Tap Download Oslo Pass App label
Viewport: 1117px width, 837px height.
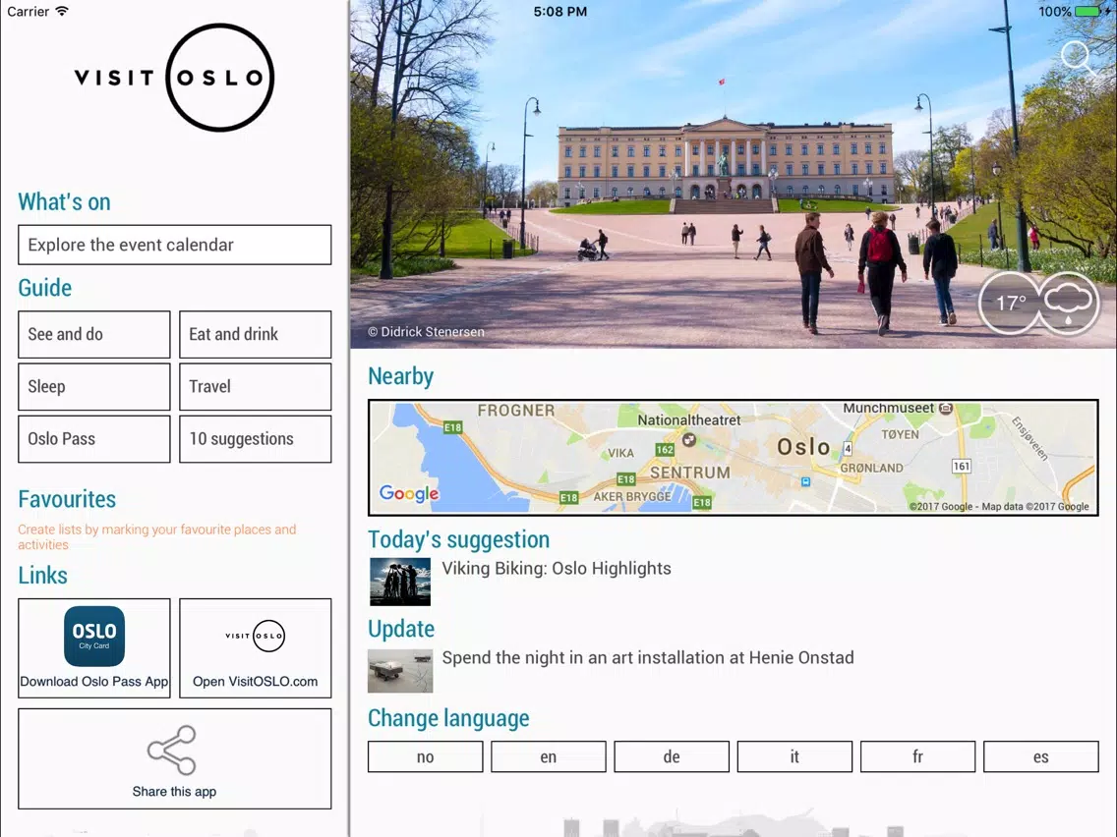pos(94,681)
